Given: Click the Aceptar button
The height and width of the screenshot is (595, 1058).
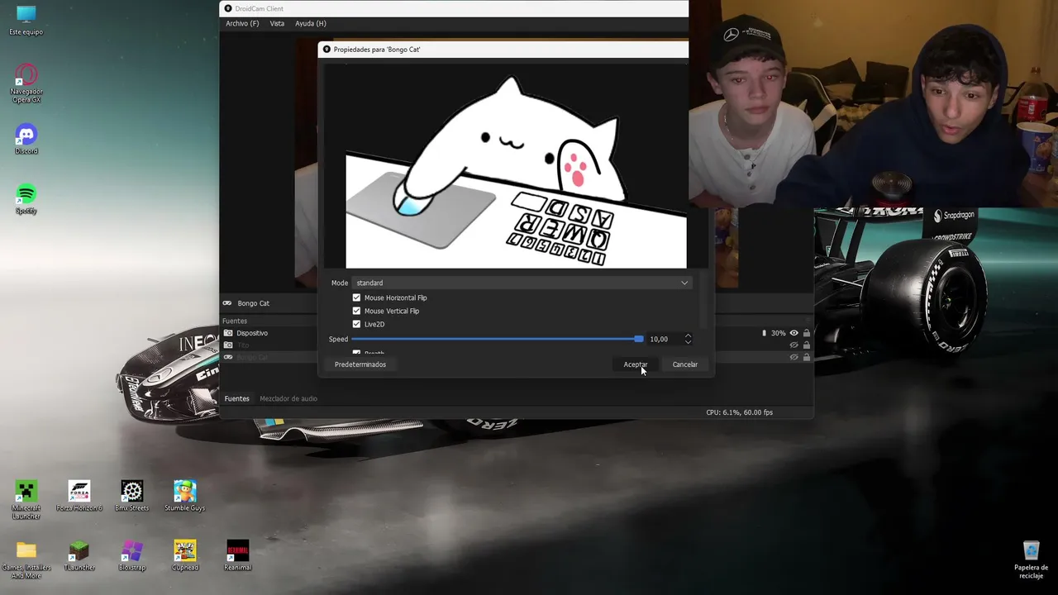Looking at the screenshot, I should pyautogui.click(x=636, y=364).
